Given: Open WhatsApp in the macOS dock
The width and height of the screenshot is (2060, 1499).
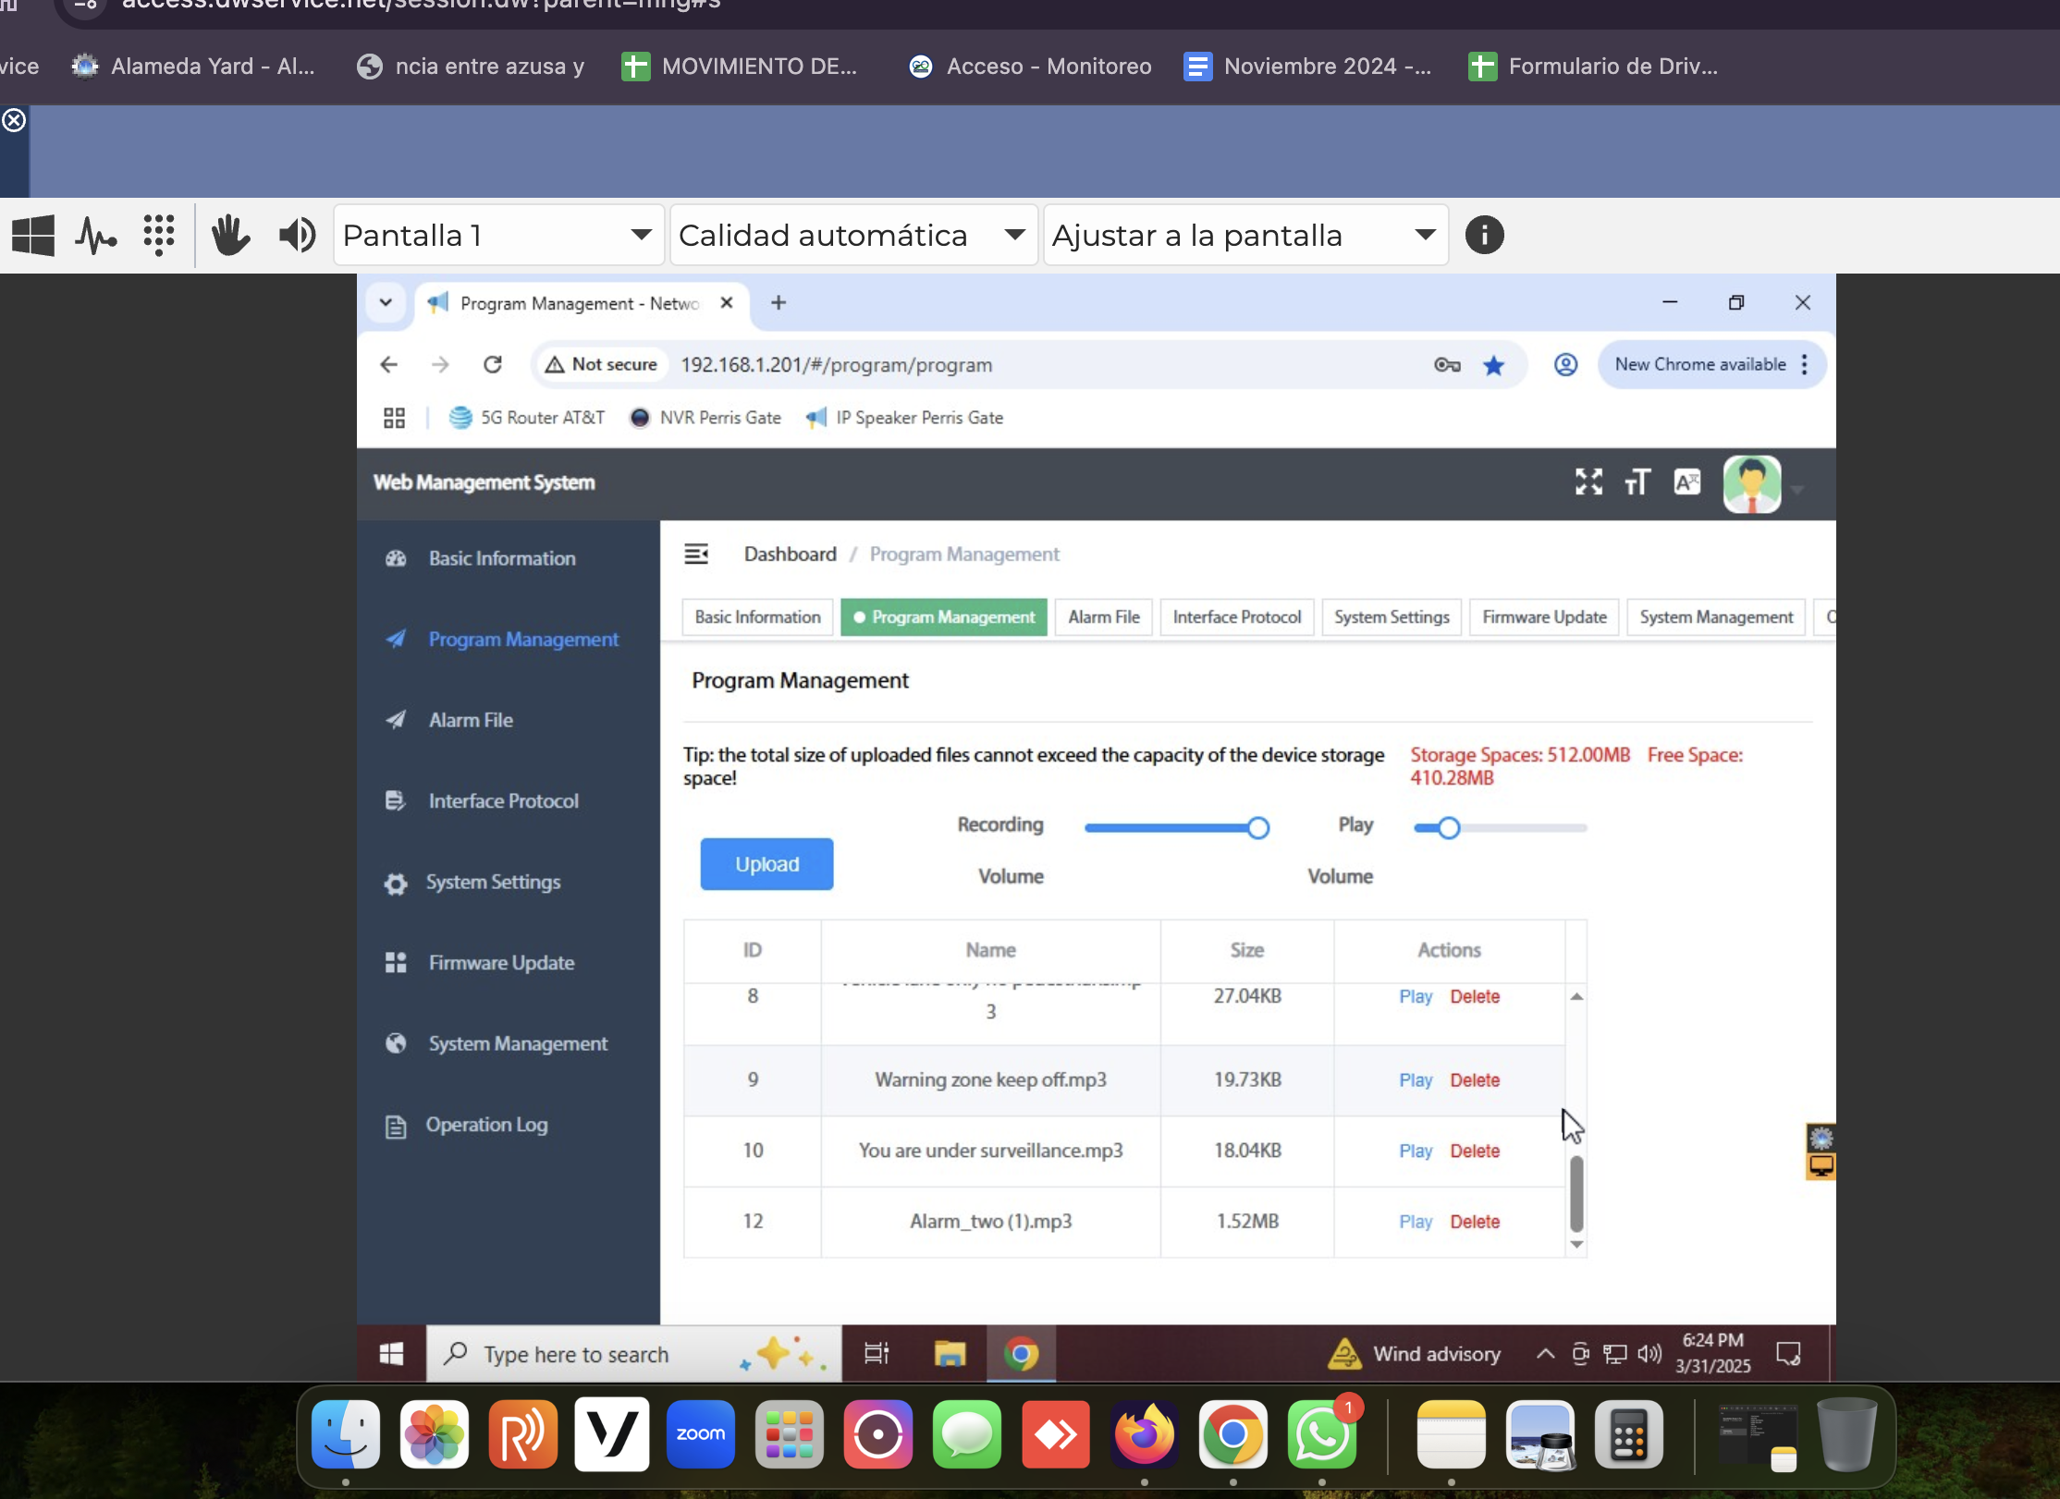Looking at the screenshot, I should tap(1322, 1435).
